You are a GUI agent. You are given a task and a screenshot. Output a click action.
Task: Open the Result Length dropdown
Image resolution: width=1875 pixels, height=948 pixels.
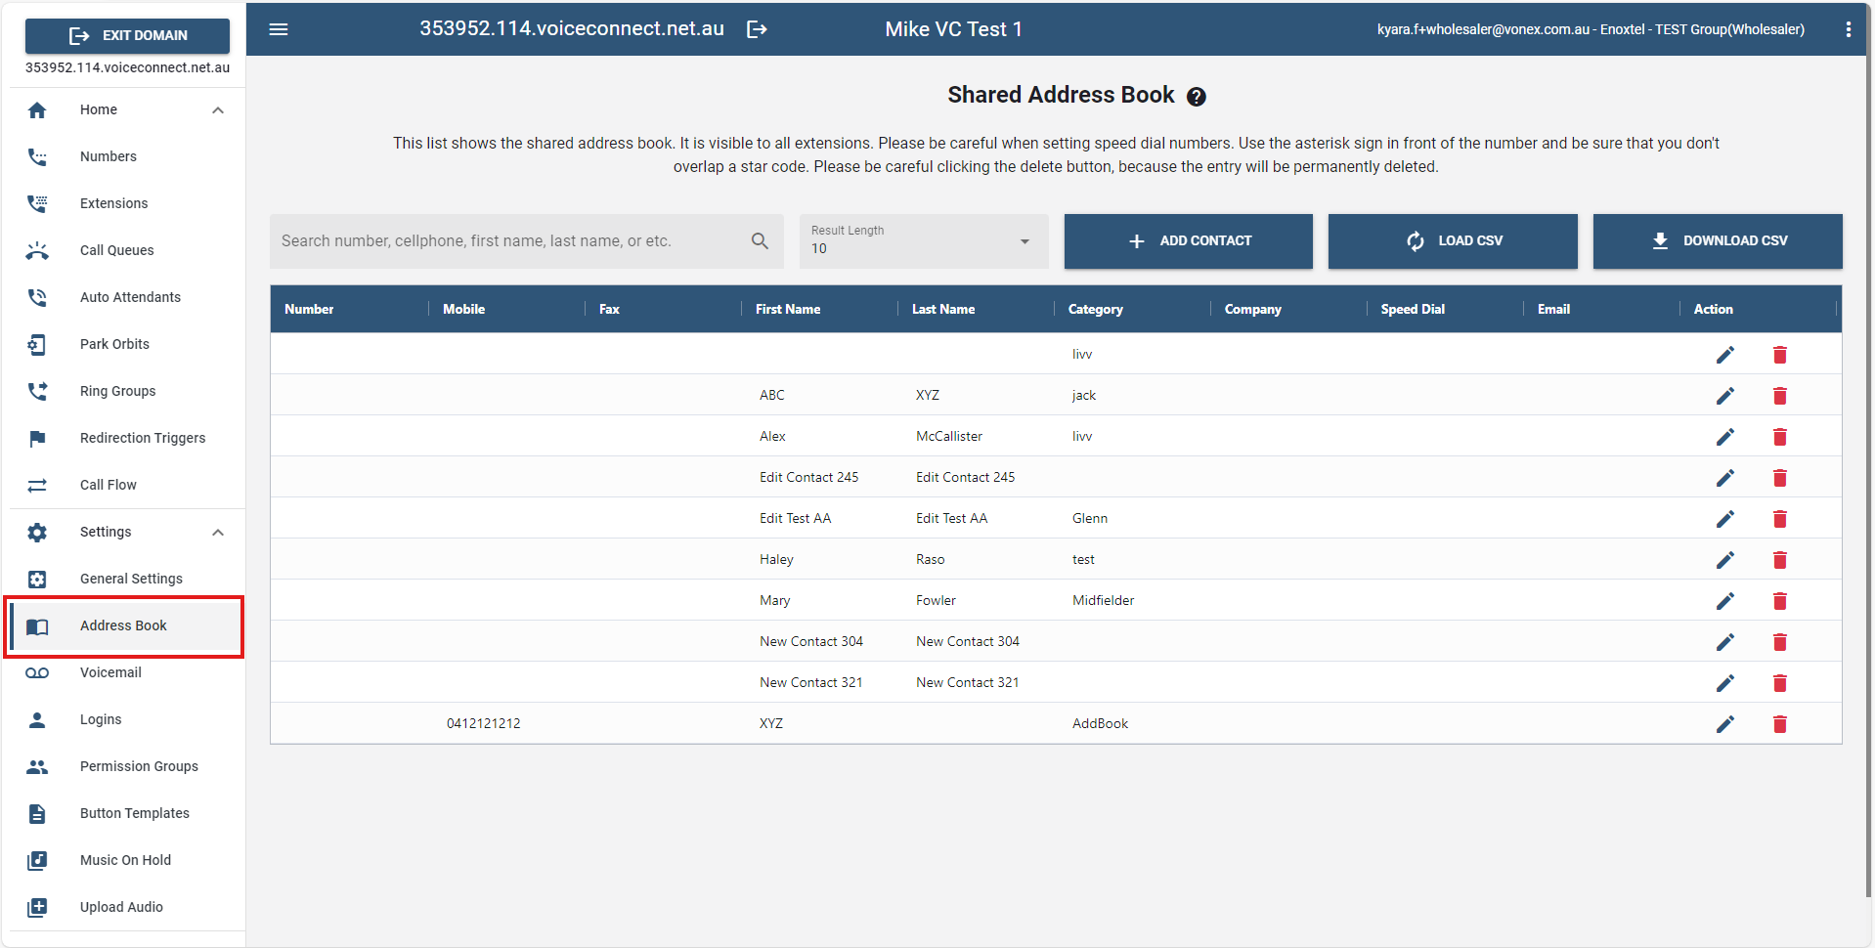pyautogui.click(x=923, y=241)
